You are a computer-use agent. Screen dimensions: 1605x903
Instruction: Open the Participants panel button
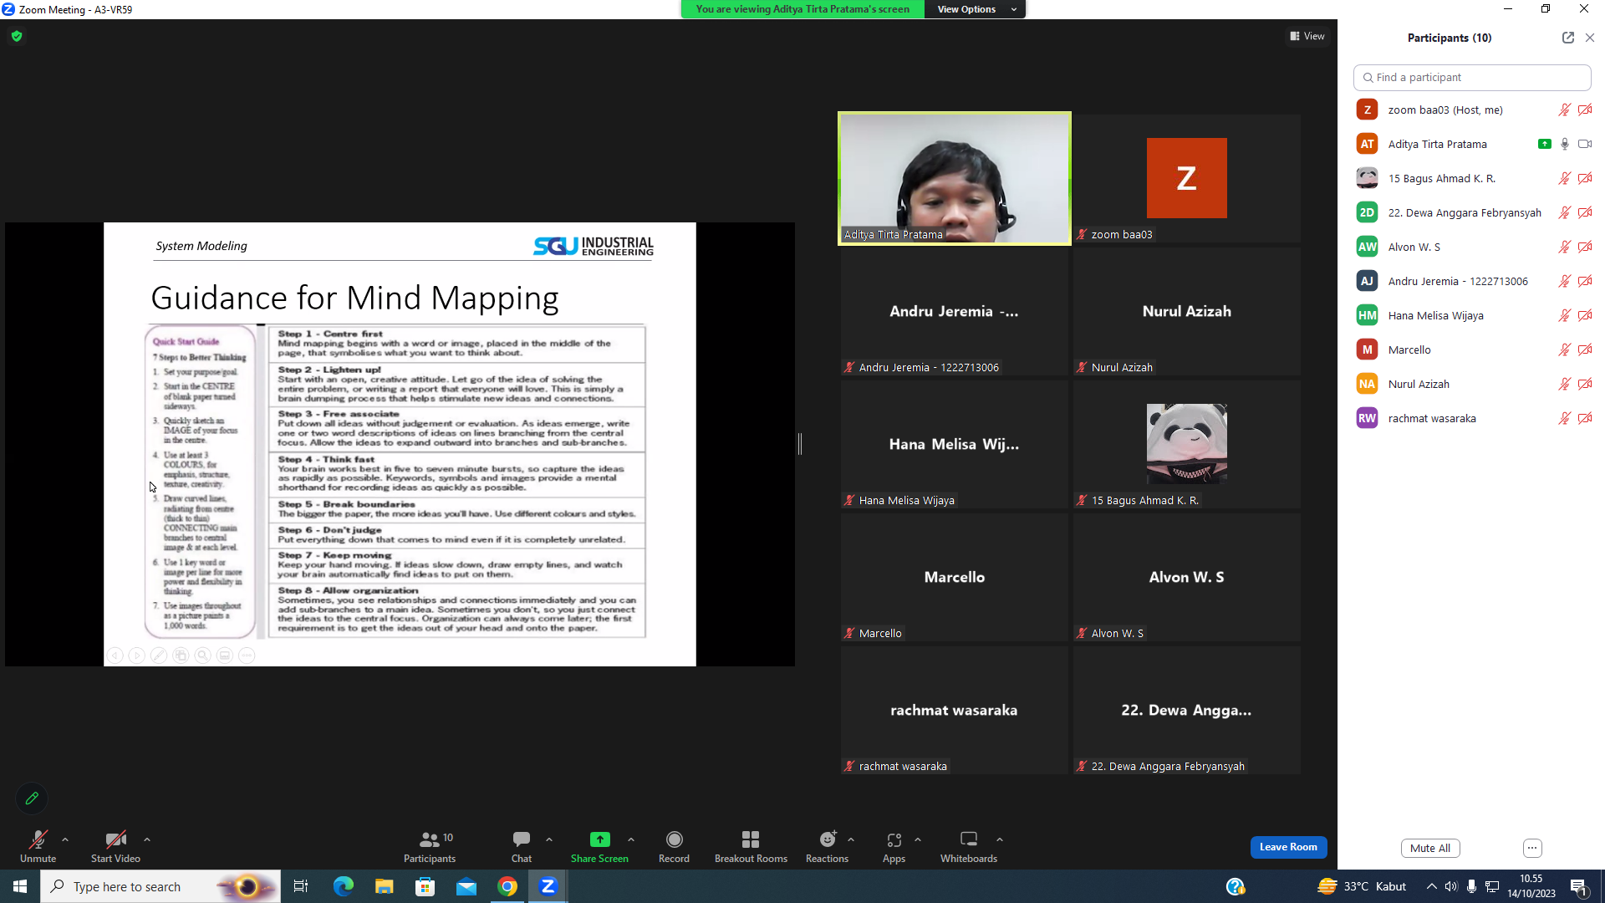pyautogui.click(x=430, y=846)
